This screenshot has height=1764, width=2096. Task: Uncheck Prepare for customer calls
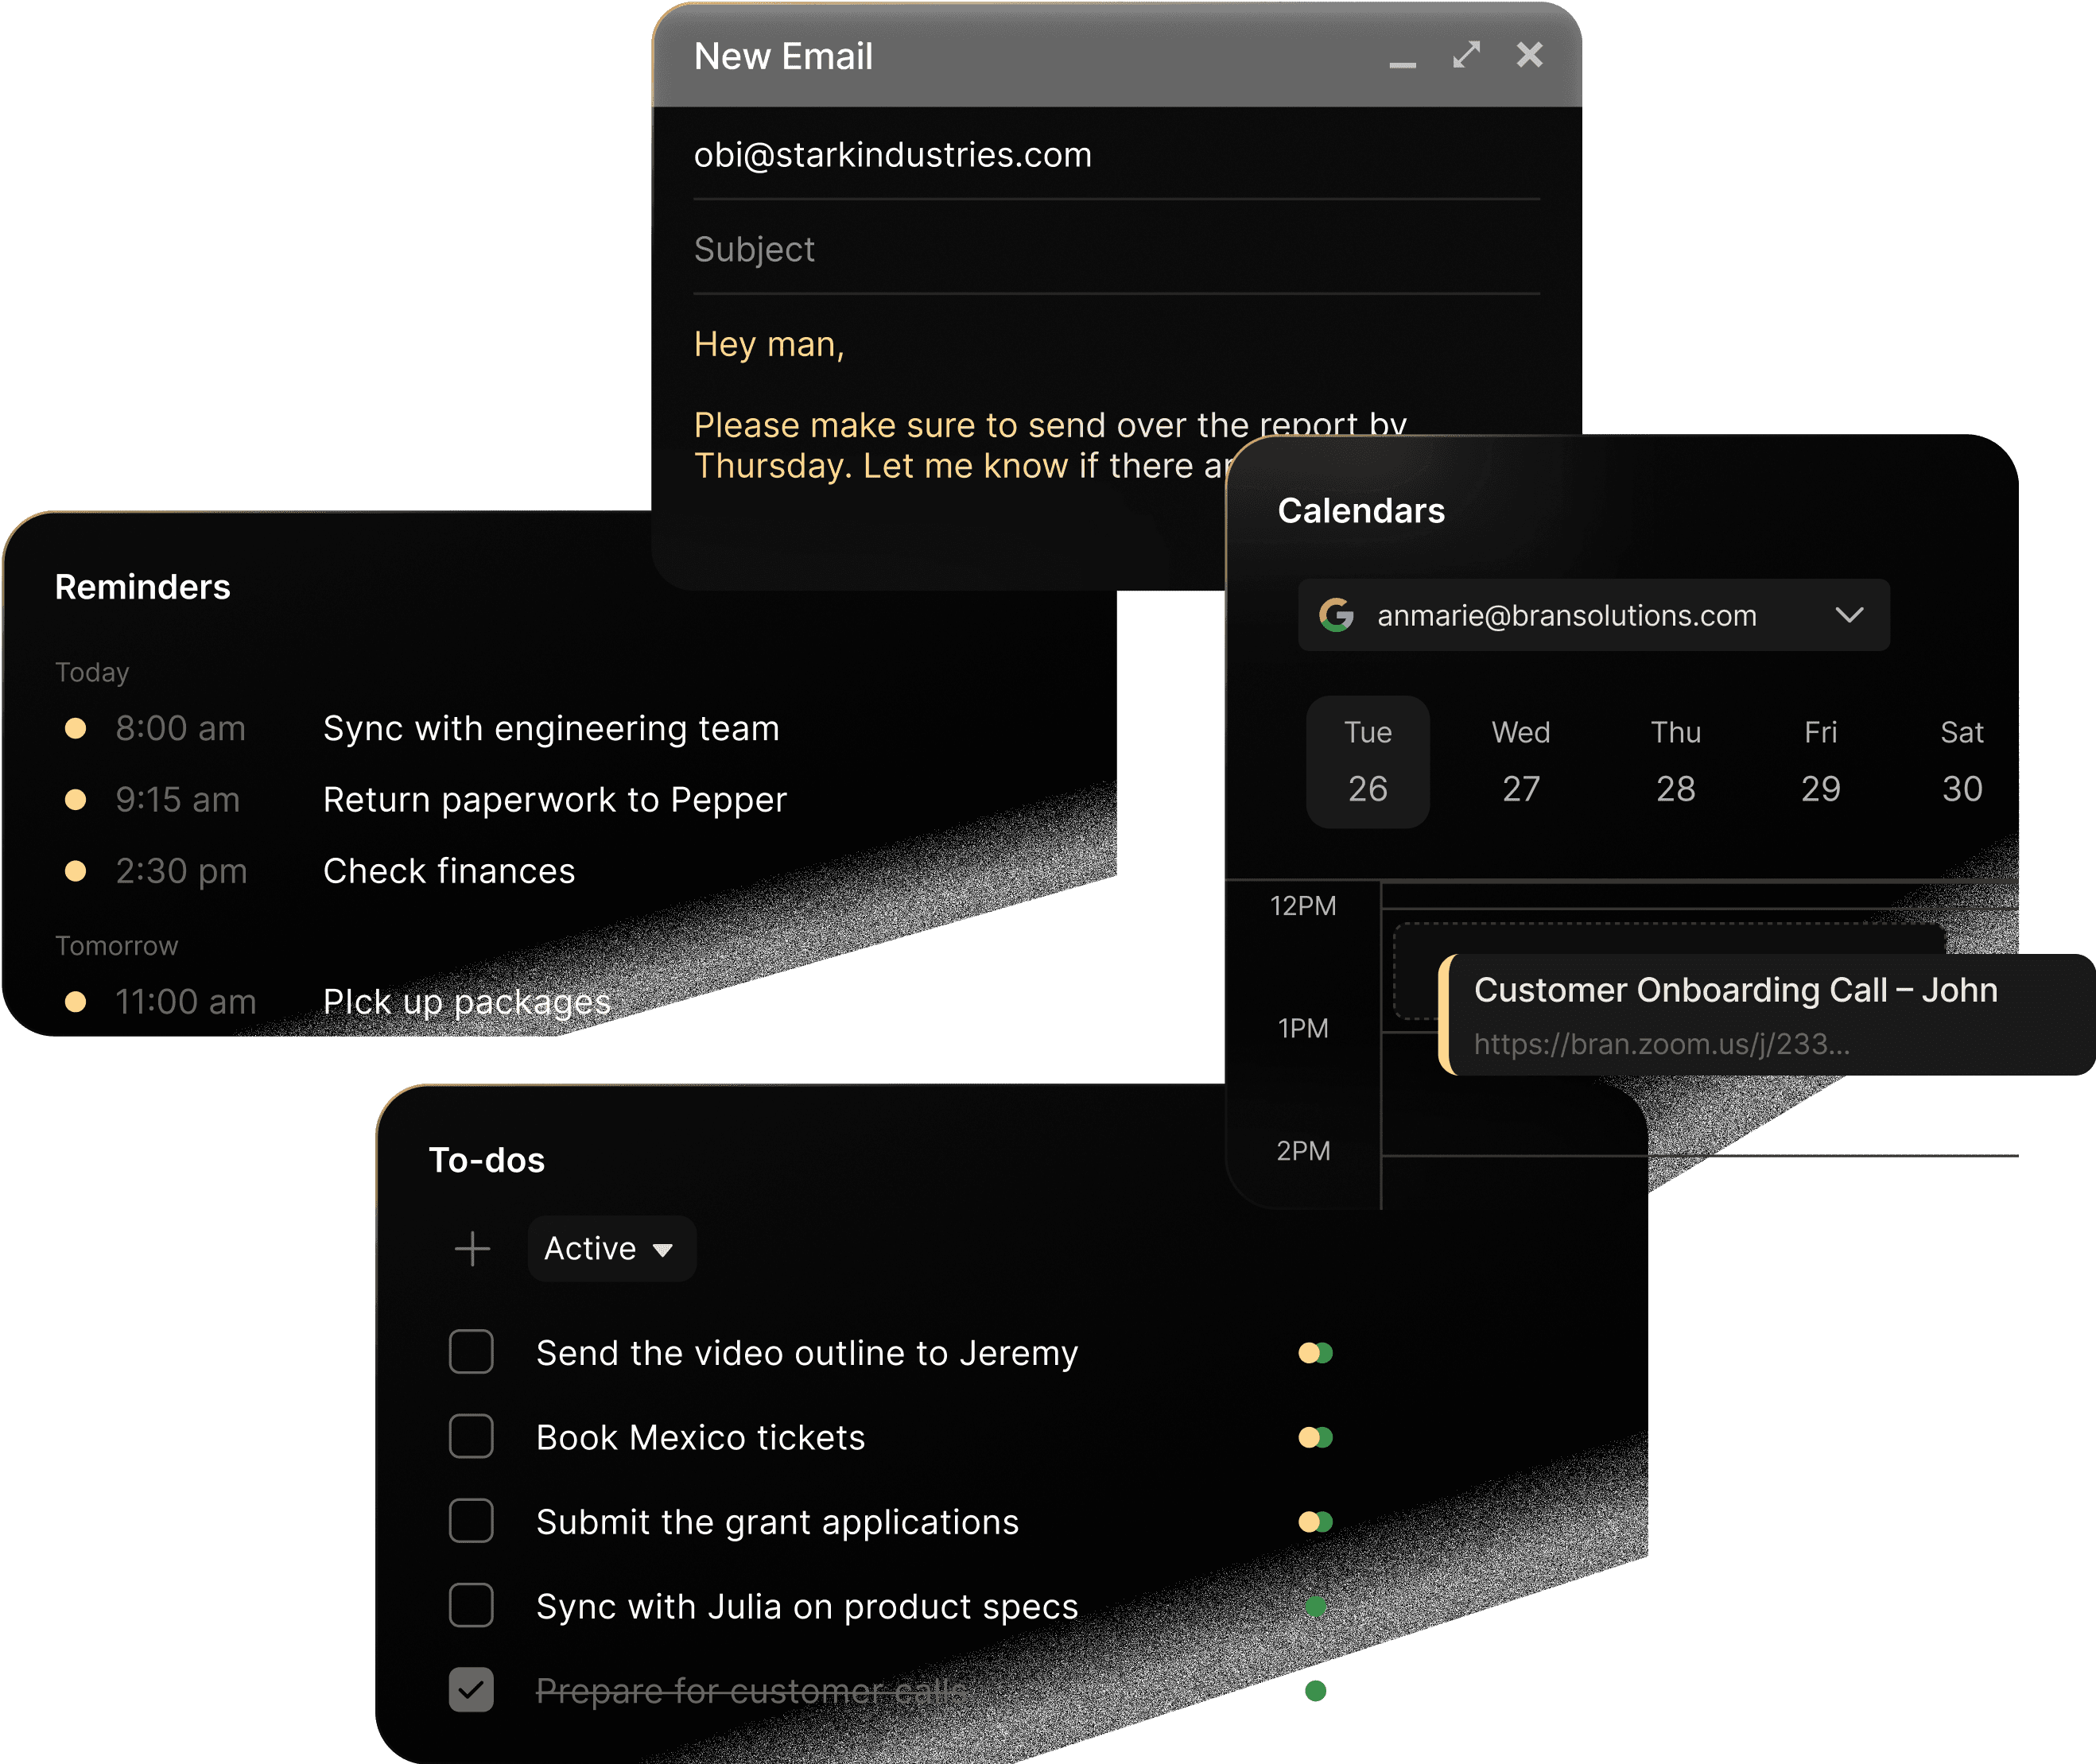471,1690
